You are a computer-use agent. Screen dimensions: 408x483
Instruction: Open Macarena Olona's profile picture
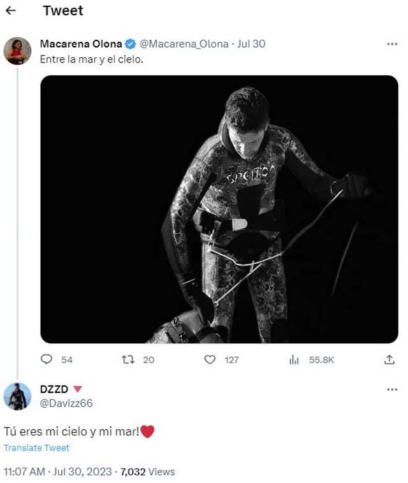17,51
